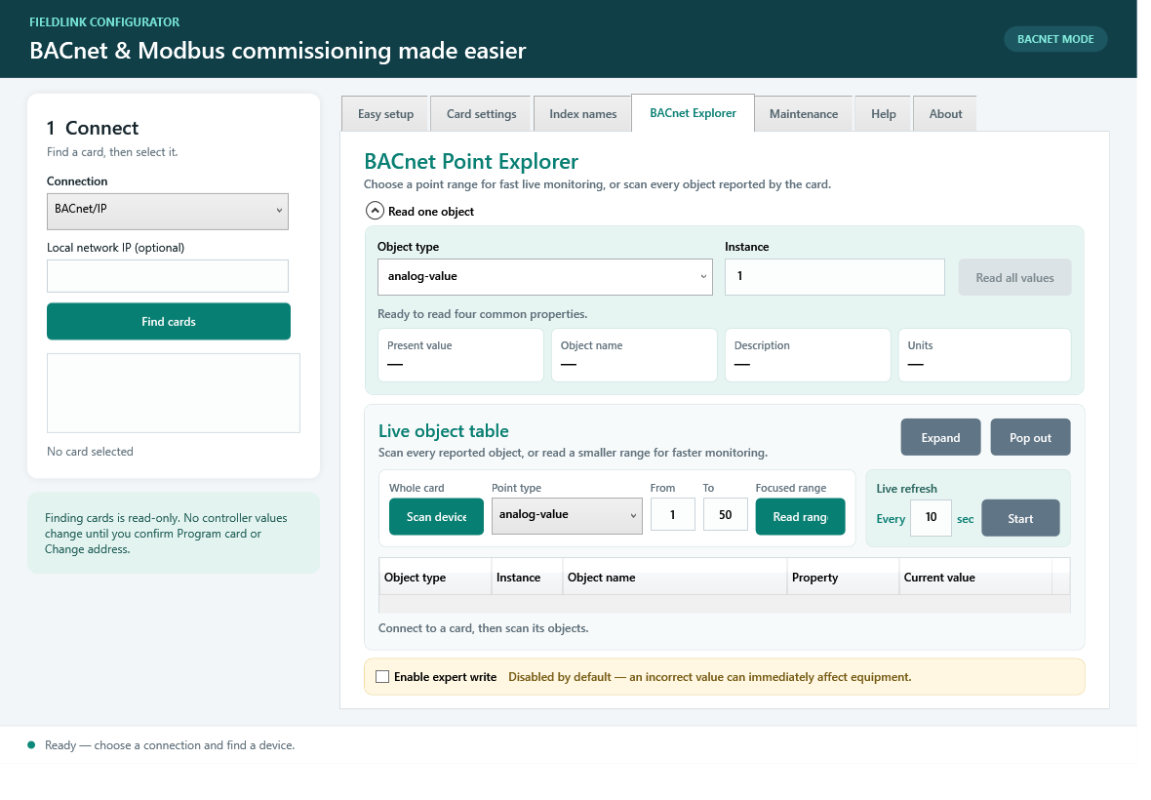Click Read all values button
This screenshot has width=1151, height=800.
point(1014,277)
